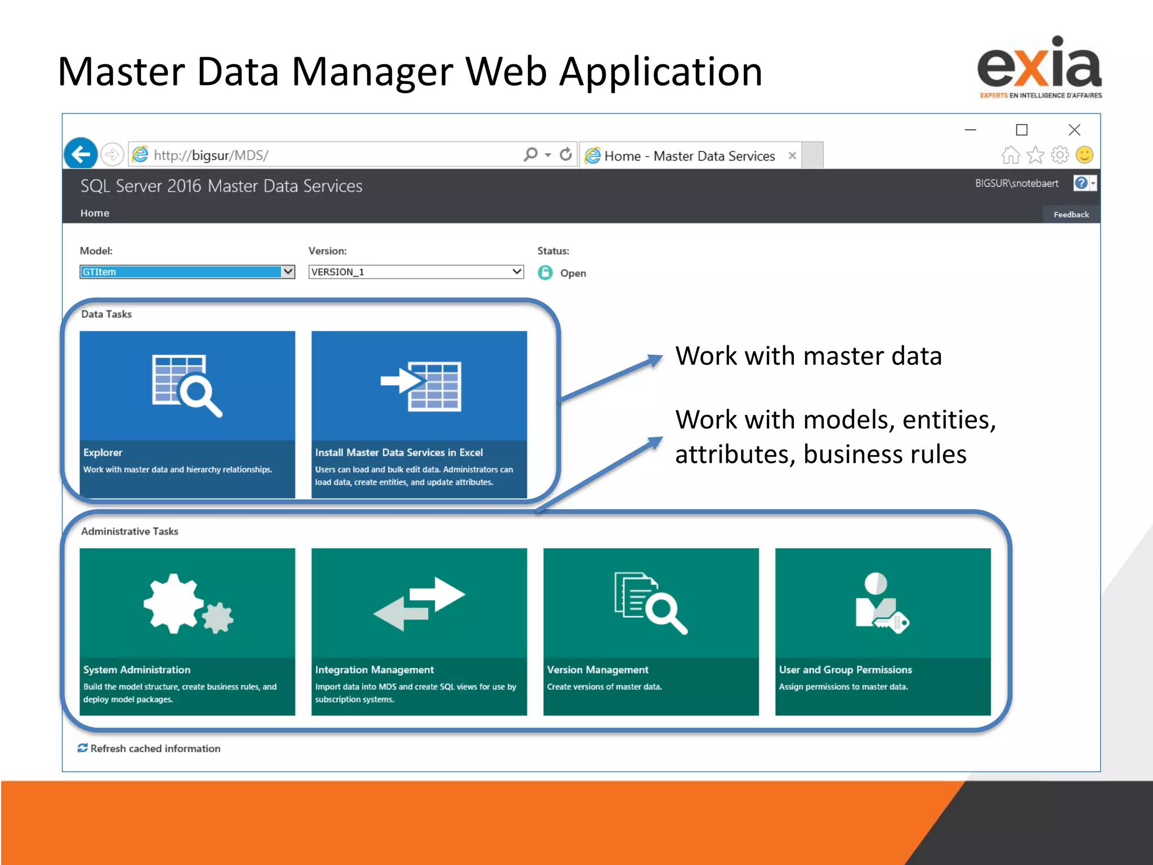Click "Assign permissions to master data." description
The height and width of the screenshot is (865, 1153).
click(843, 687)
